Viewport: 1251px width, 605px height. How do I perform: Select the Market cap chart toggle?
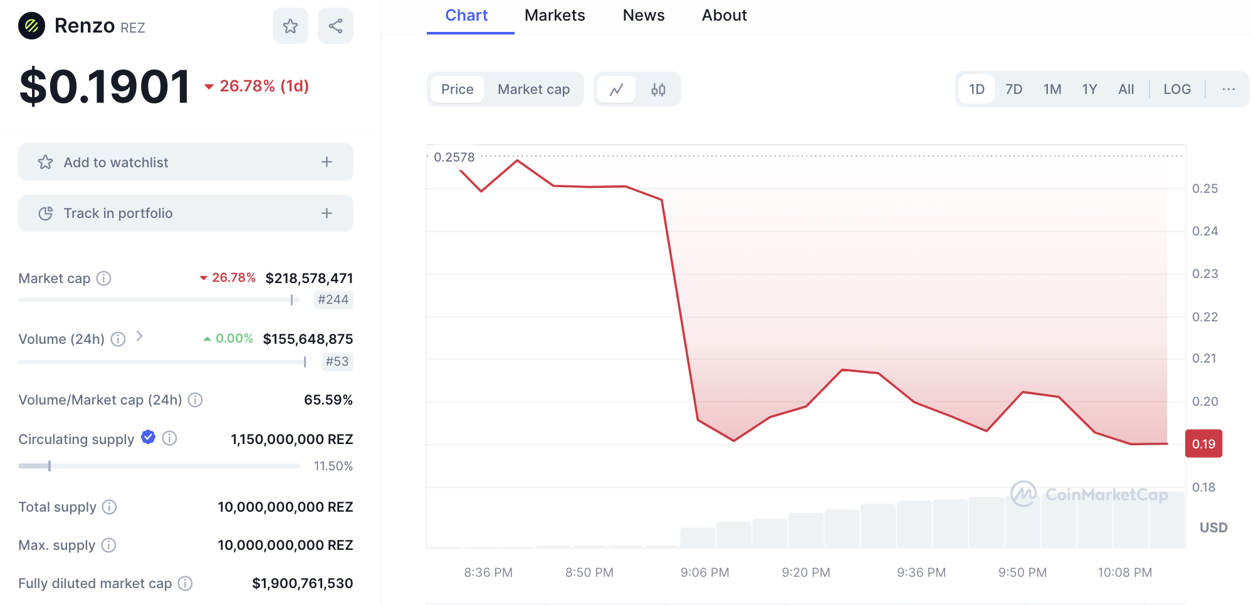click(534, 89)
